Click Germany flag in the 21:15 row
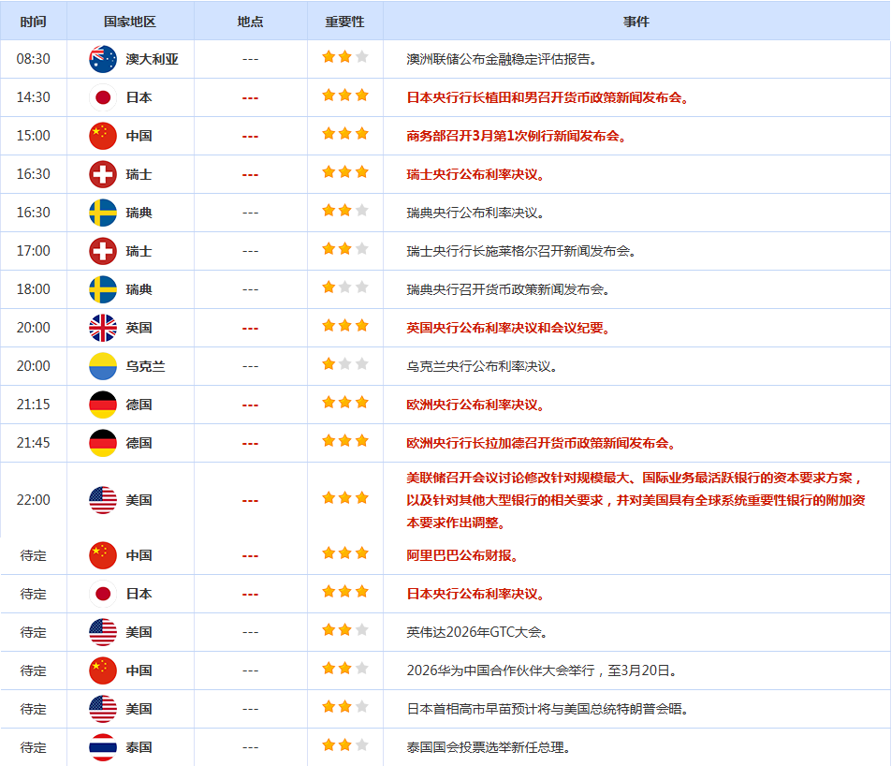 tap(103, 405)
